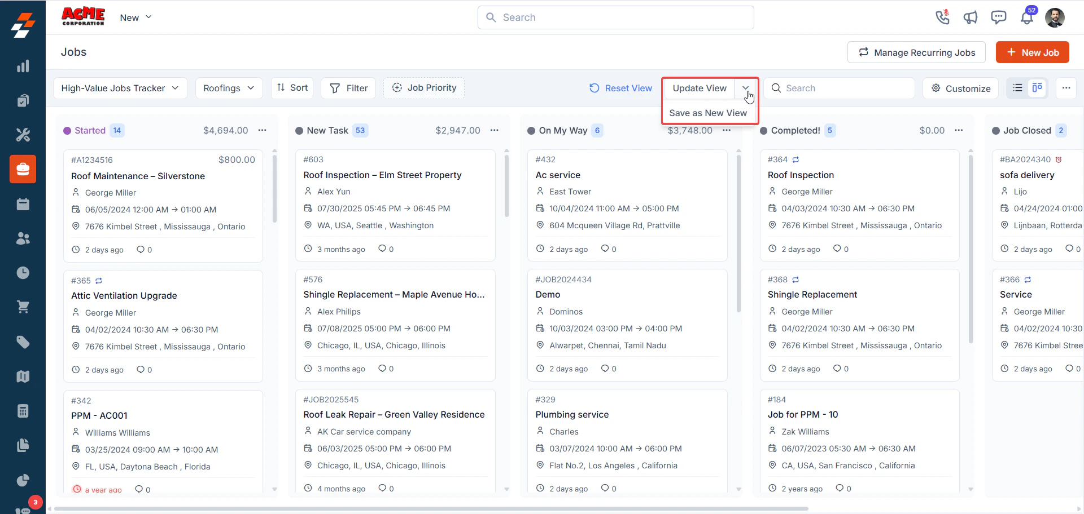The height and width of the screenshot is (514, 1084).
Task: Create a job with New Job button
Action: pos(1033,52)
